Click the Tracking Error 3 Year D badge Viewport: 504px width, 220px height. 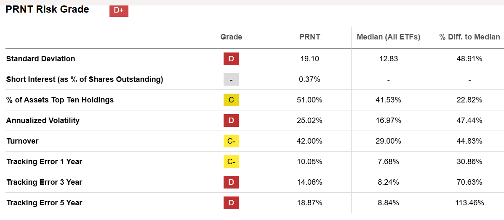231,182
